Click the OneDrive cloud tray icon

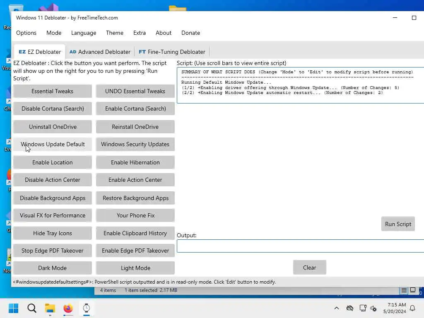click(349, 308)
